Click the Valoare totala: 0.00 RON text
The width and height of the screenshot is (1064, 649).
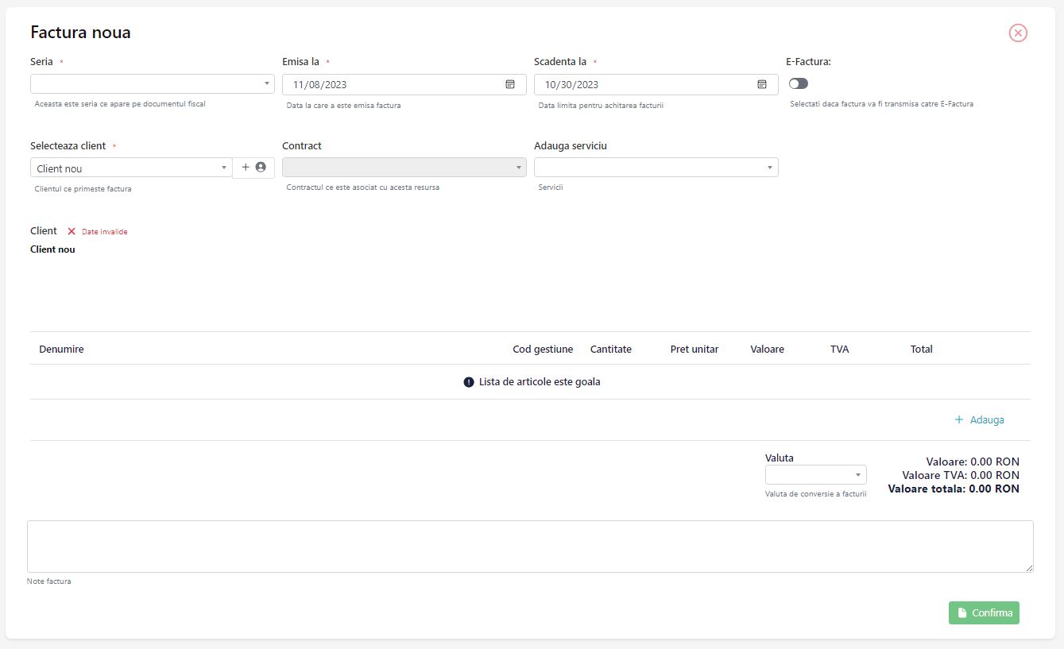click(954, 489)
